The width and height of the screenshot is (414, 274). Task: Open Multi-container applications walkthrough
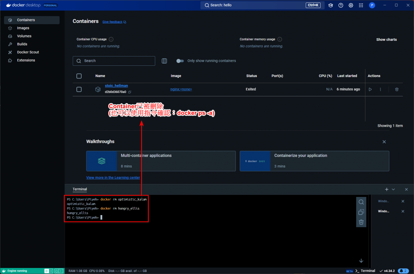point(161,161)
